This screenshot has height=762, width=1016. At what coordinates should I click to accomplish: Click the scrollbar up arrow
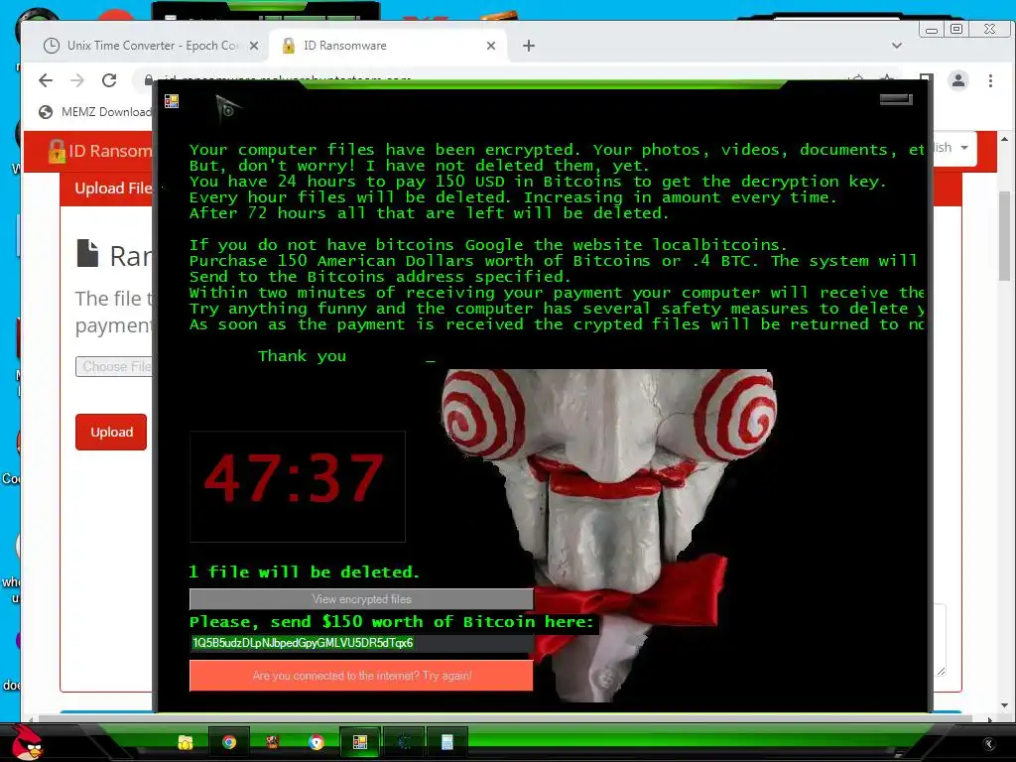[1004, 139]
